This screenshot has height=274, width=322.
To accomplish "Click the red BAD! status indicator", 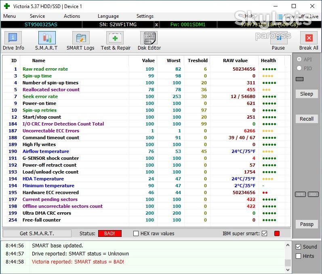I will click(109, 233).
